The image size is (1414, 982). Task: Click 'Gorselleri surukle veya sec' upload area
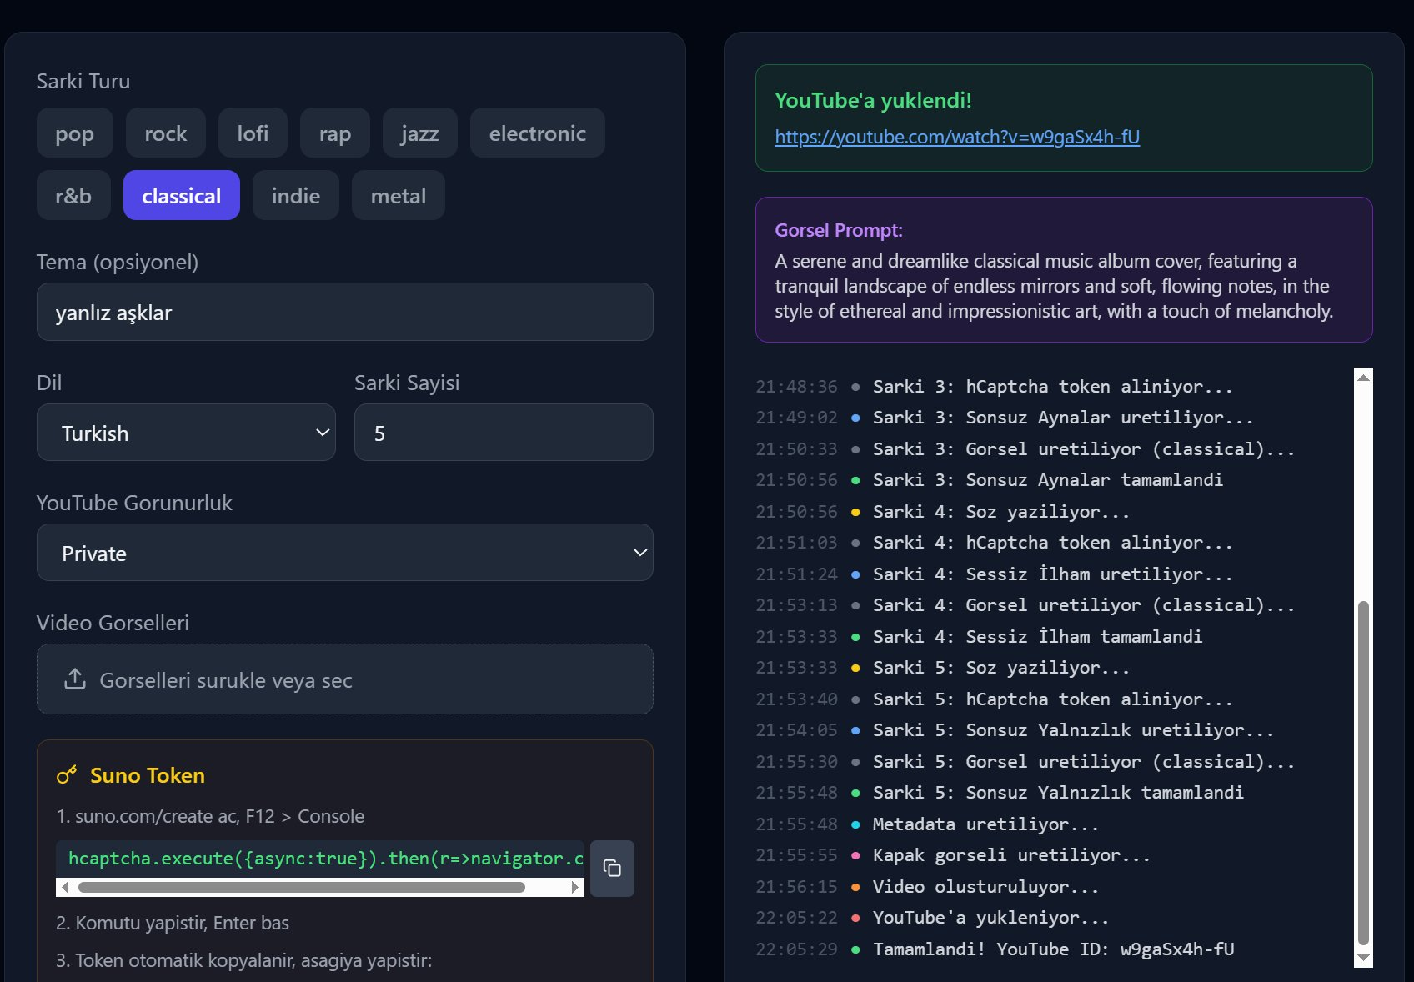click(x=344, y=679)
